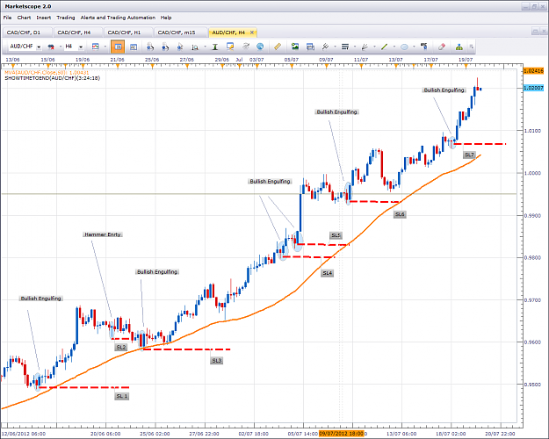Viewport: 549px width, 439px height.
Task: Click the SL5 stop-loss label
Action: pos(336,235)
